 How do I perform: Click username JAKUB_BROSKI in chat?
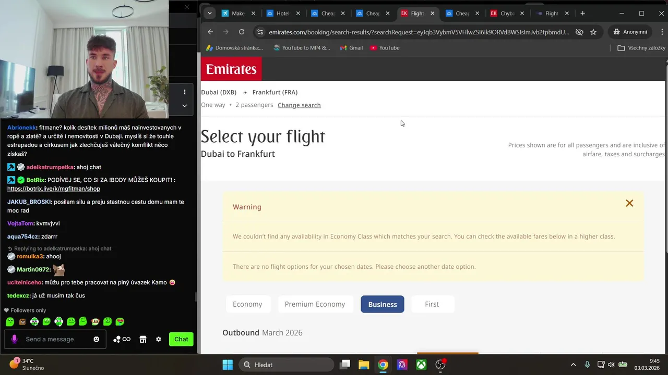point(29,202)
